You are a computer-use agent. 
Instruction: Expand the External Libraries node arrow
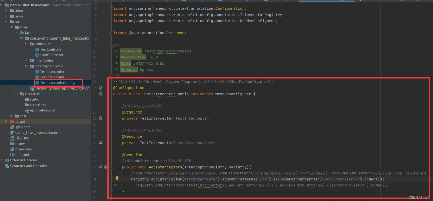[x=2, y=160]
